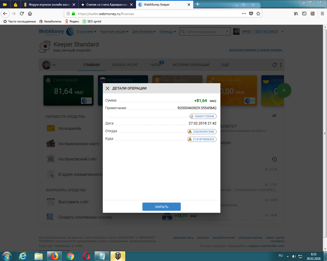
Task: Open SEO sprint bookmark
Action: pos(92,21)
